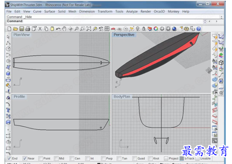Click the Zoom window icon

point(82,29)
